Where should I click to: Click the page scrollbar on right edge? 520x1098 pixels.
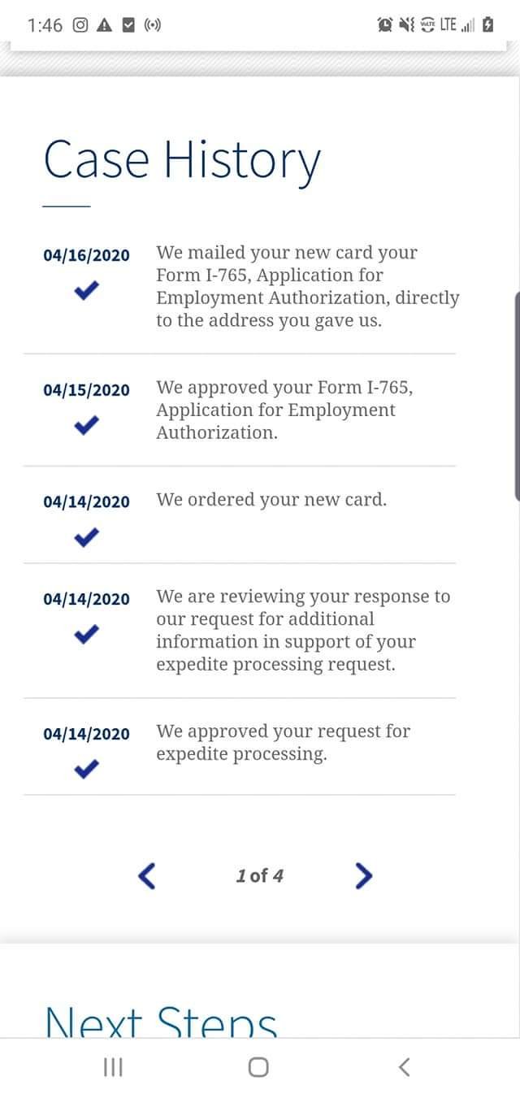pos(517,394)
